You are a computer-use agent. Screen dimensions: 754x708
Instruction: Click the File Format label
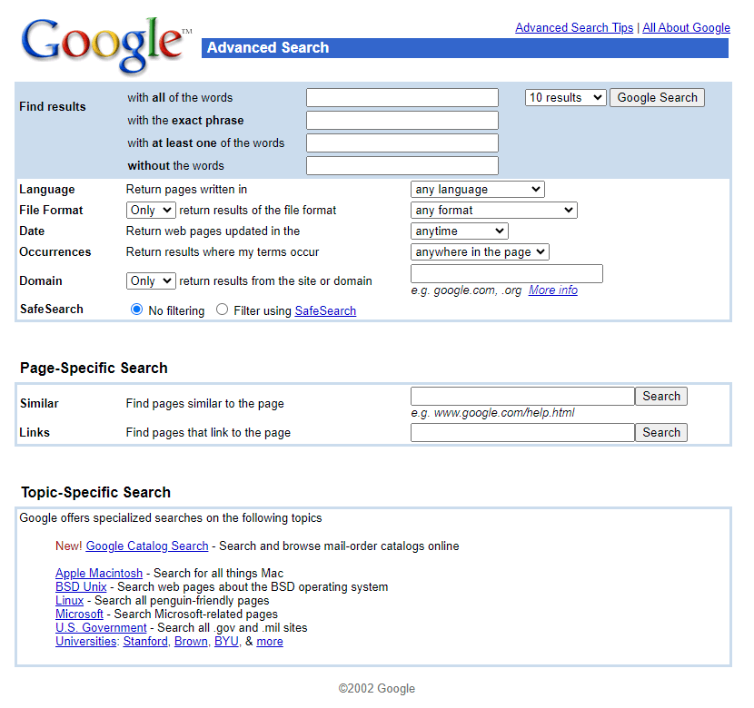51,210
